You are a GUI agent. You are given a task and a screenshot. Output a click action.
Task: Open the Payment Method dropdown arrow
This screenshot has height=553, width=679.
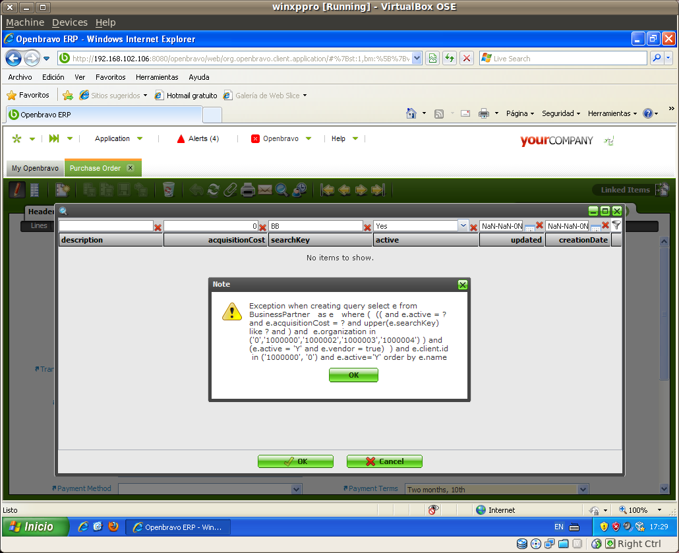(x=296, y=489)
